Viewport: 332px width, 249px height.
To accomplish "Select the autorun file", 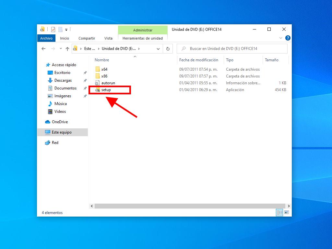I will (108, 83).
